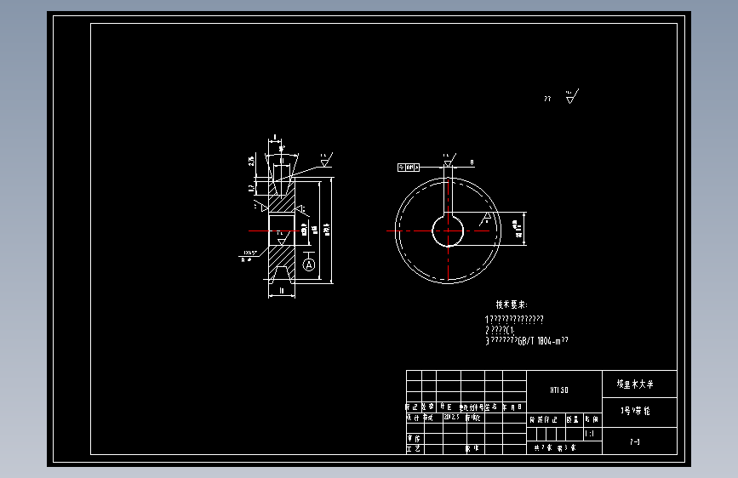
Task: Select the 1:1 scale value
Action: tap(589, 433)
